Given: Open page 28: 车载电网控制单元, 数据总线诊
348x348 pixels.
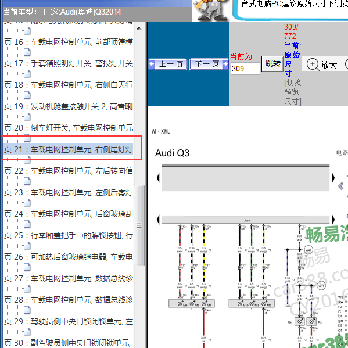Looking at the screenshot, I should (x=69, y=300).
